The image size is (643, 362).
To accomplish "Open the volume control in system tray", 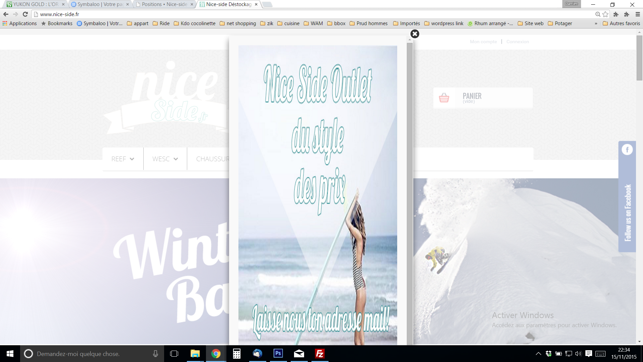I will click(x=578, y=354).
